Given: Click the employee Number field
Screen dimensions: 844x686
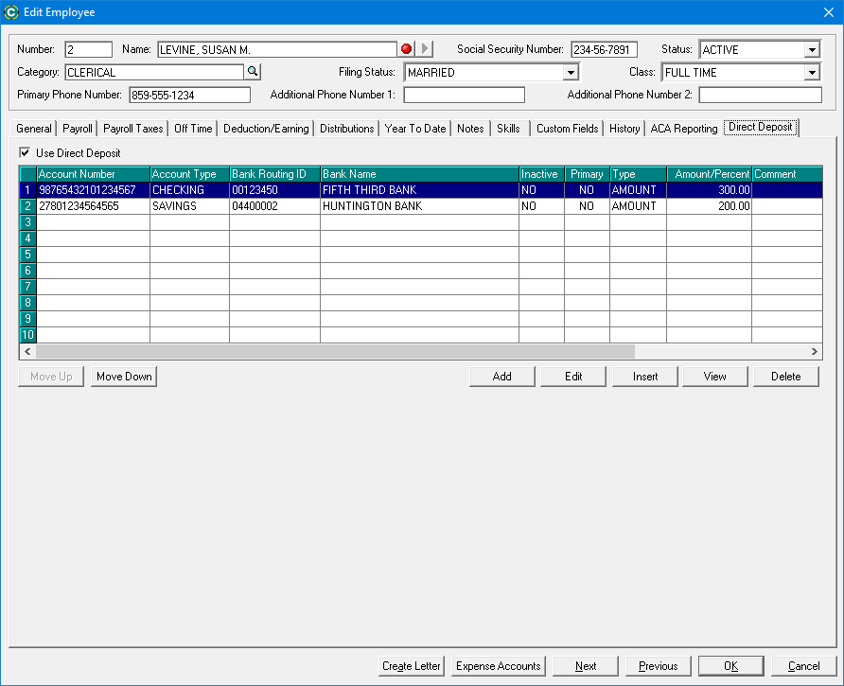Looking at the screenshot, I should tap(88, 49).
